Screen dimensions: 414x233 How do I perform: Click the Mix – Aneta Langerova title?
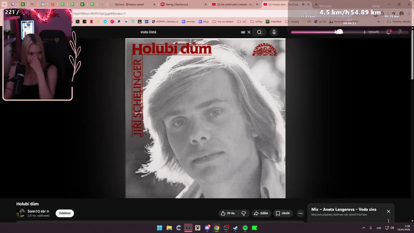pyautogui.click(x=344, y=209)
